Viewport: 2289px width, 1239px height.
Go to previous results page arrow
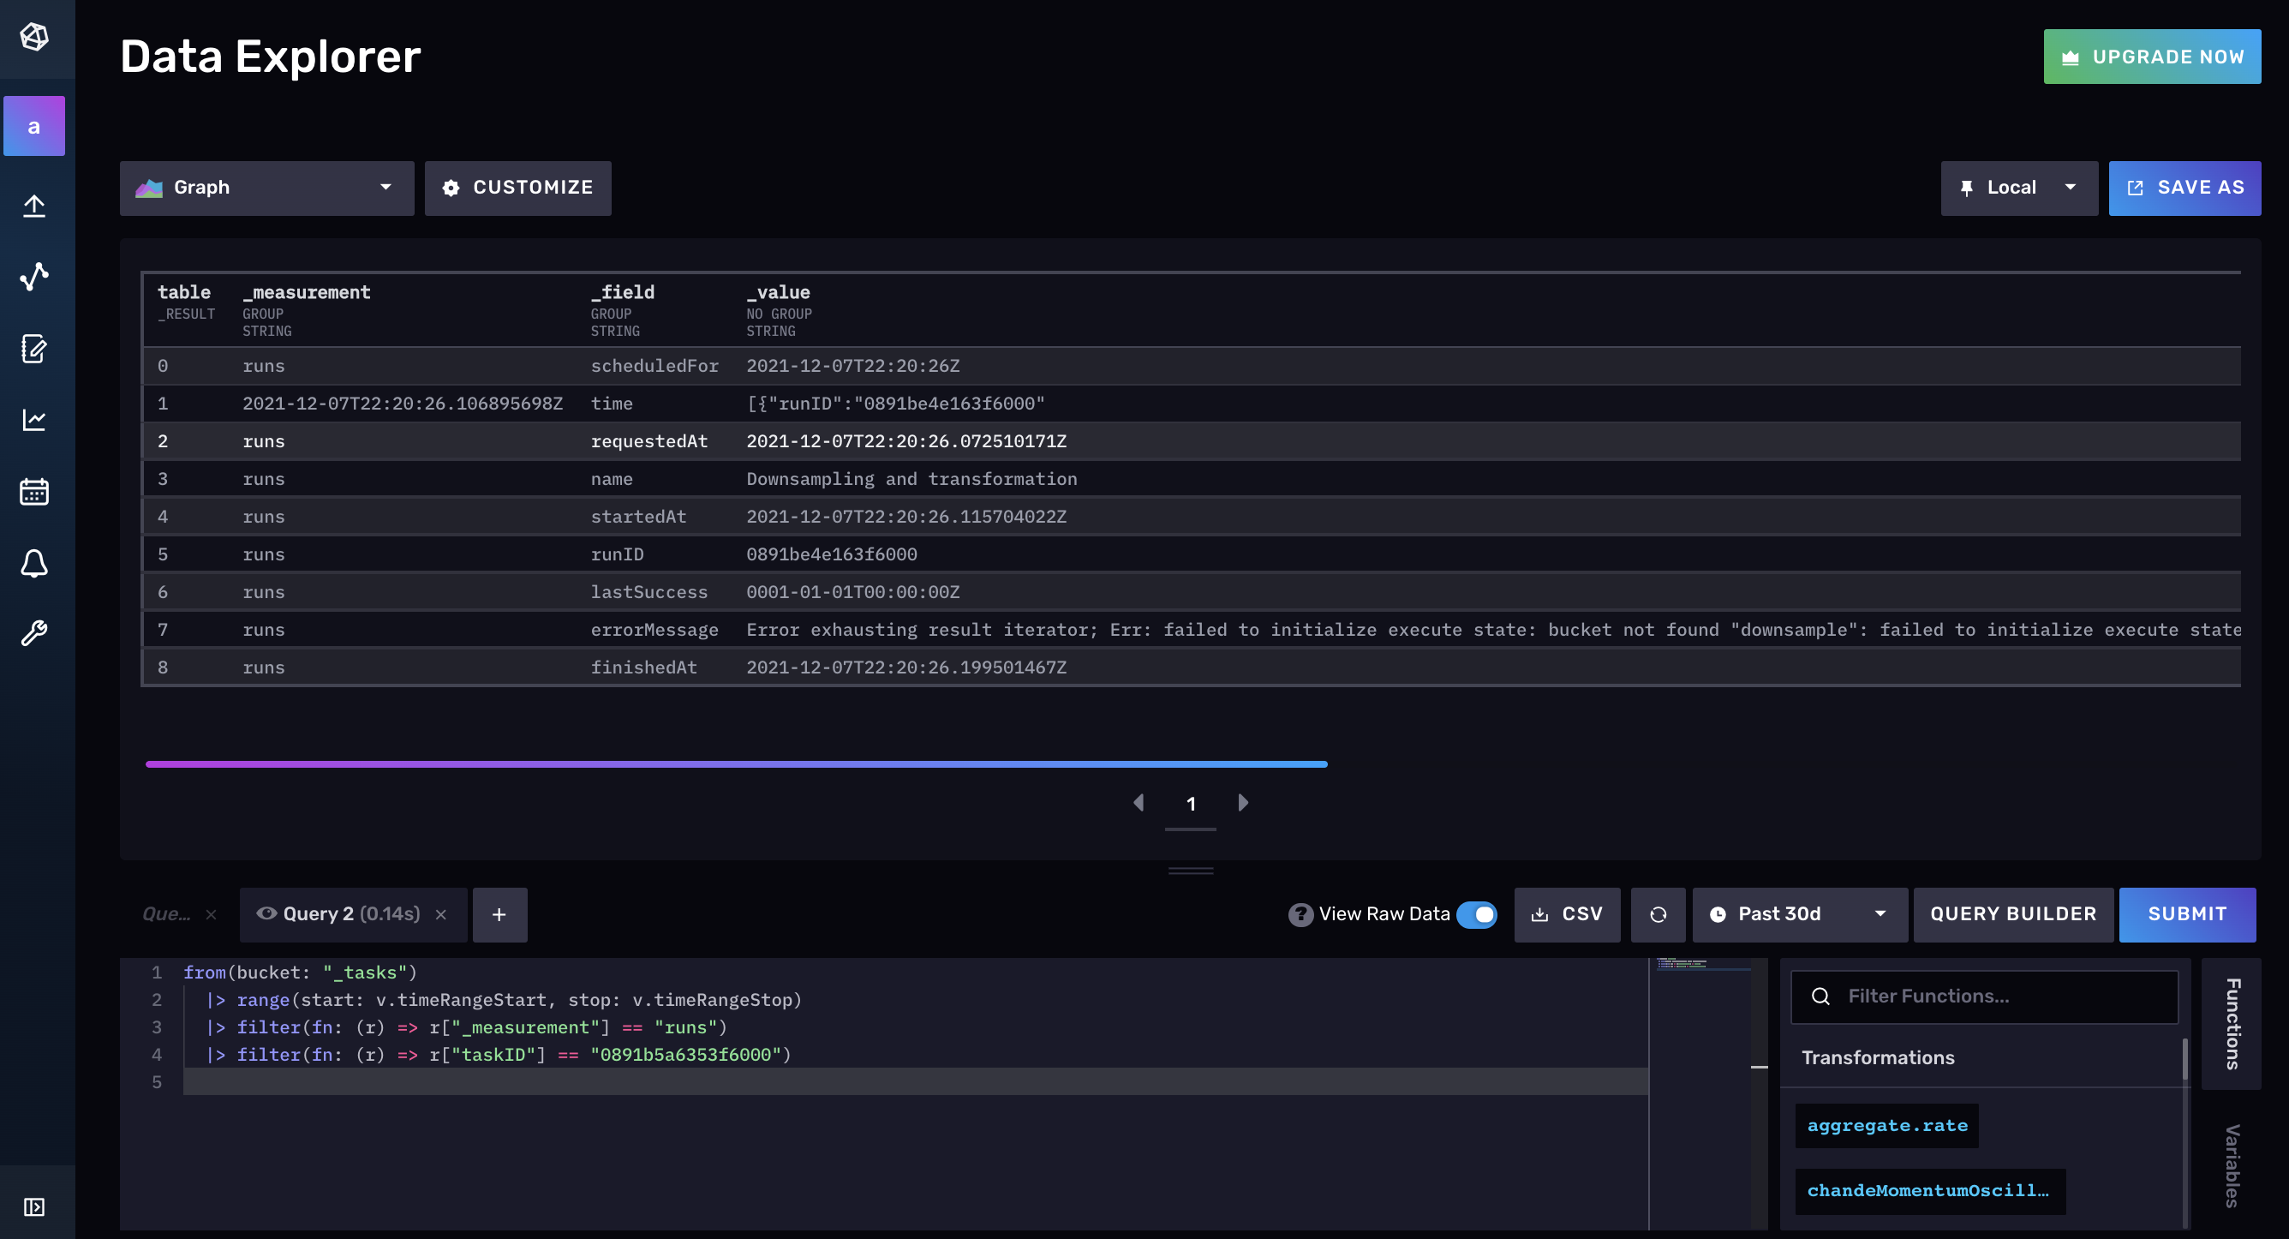[x=1139, y=803]
